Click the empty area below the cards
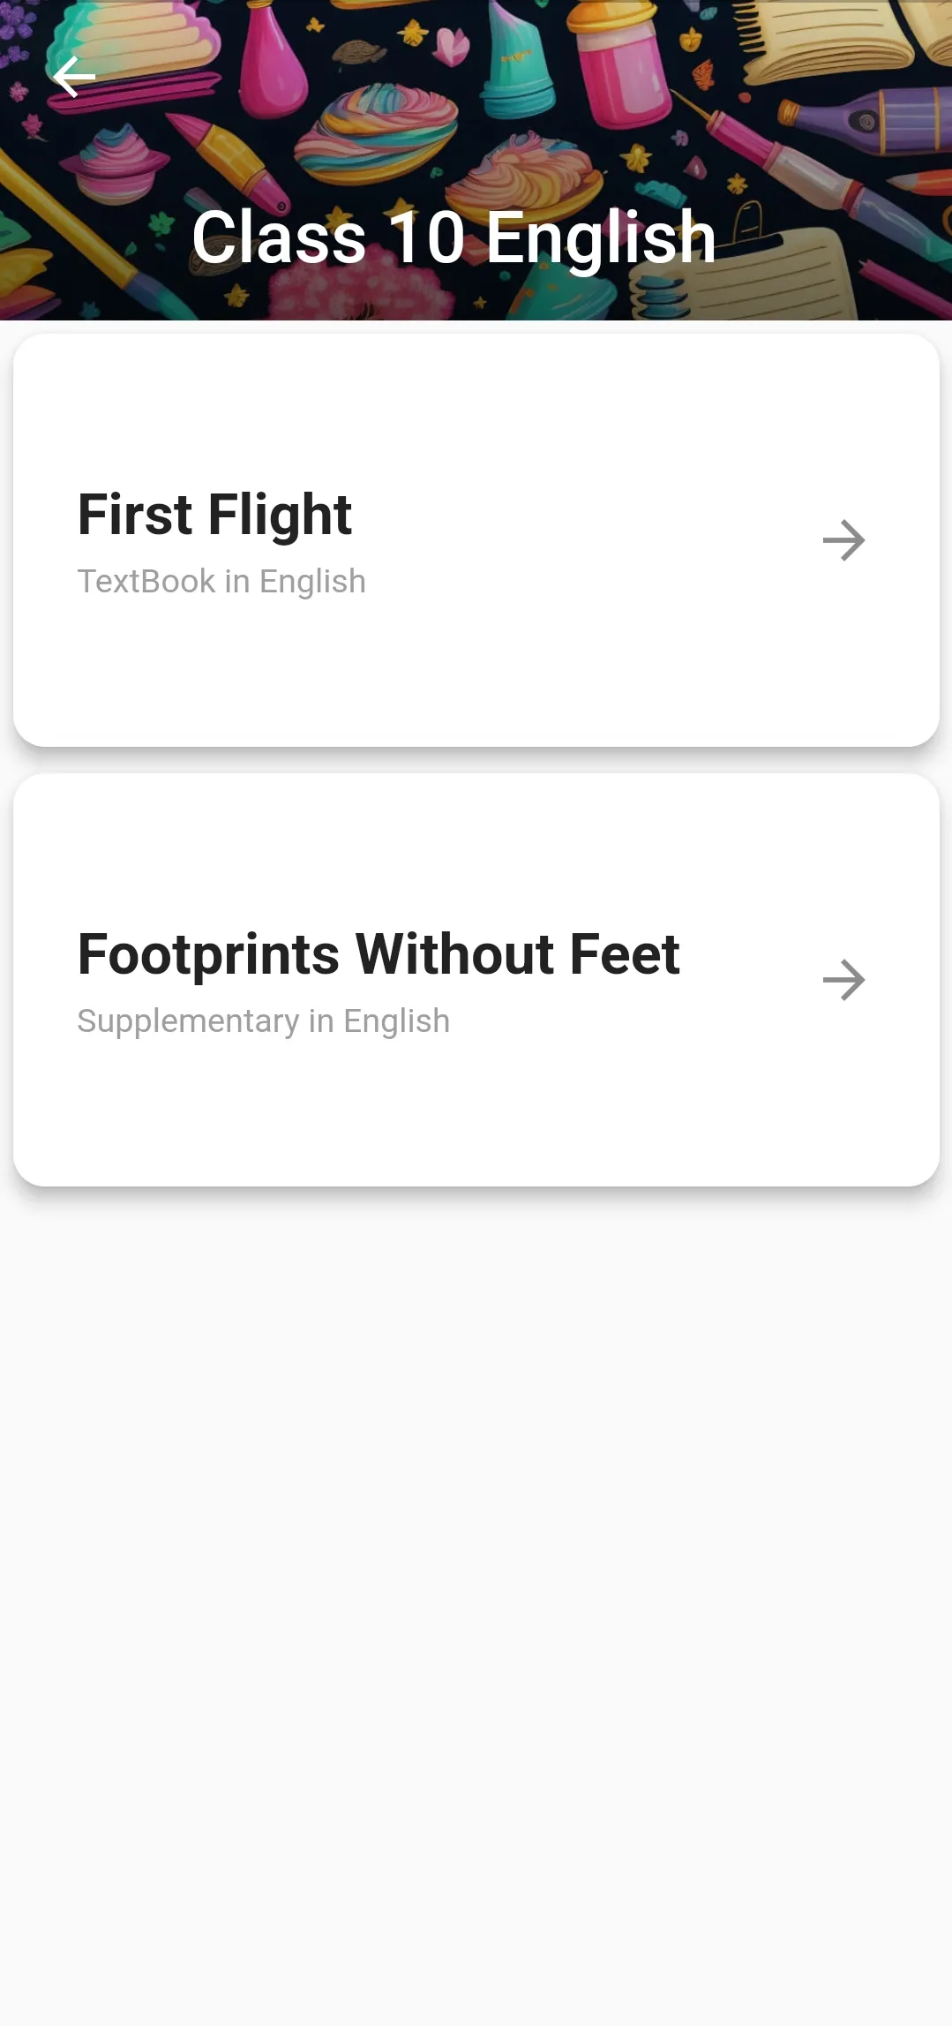This screenshot has width=952, height=2026. [476, 1589]
